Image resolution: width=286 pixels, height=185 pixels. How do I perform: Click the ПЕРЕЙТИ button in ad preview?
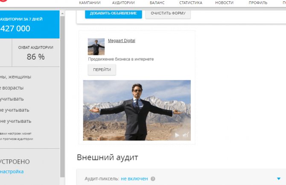(x=102, y=70)
